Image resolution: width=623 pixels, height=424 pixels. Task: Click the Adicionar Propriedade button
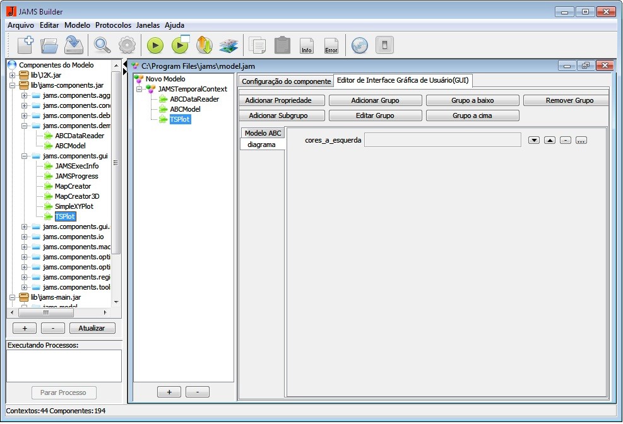[x=282, y=100]
